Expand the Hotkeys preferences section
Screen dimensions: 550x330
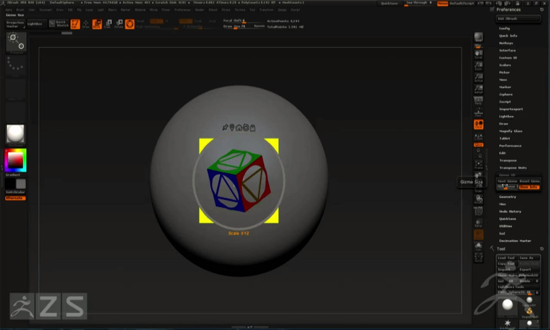tap(506, 43)
